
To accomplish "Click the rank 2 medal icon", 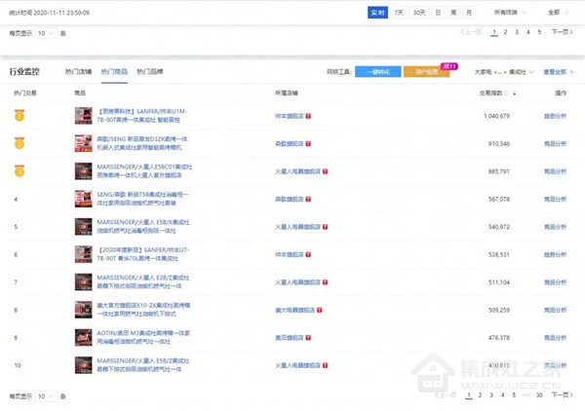I will (19, 143).
